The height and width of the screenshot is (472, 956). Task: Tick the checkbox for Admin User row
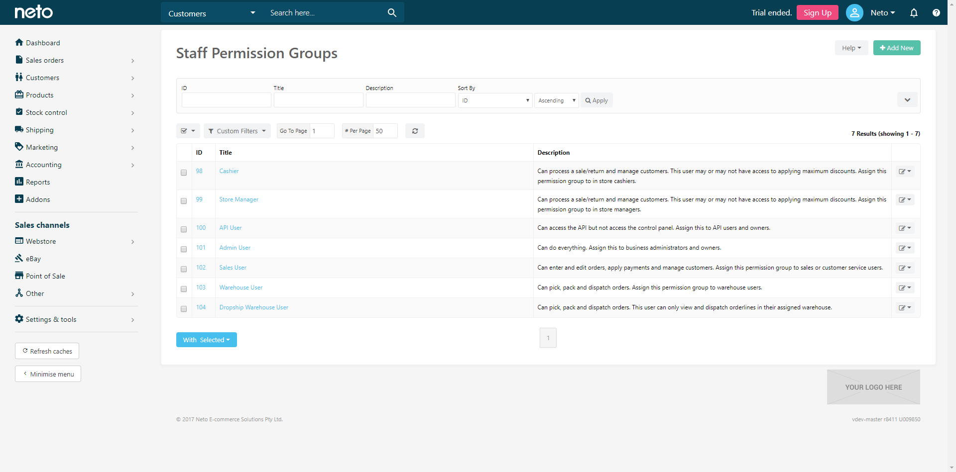[x=184, y=249]
